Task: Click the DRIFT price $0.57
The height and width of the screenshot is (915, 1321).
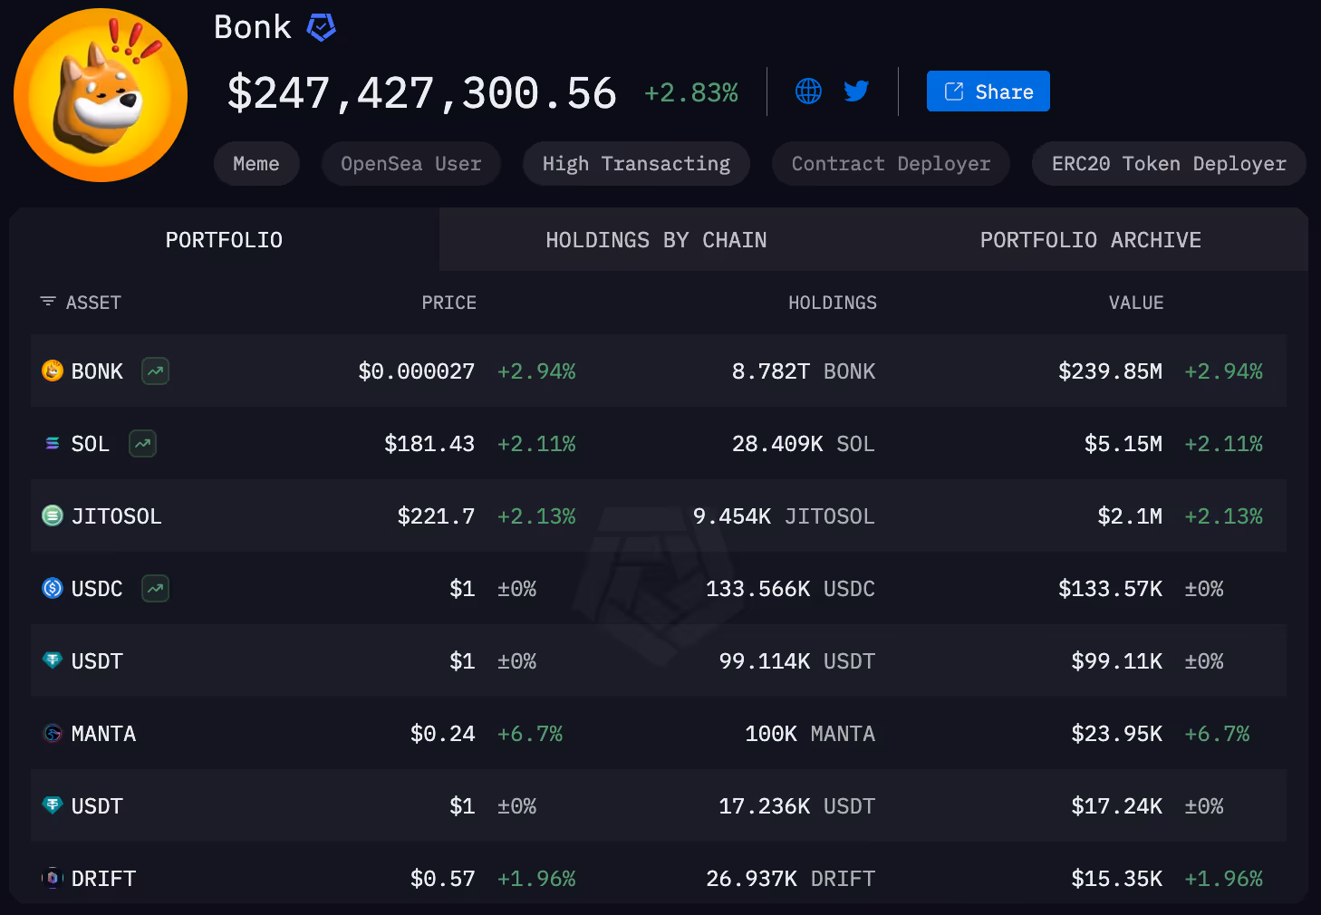Action: tap(442, 879)
